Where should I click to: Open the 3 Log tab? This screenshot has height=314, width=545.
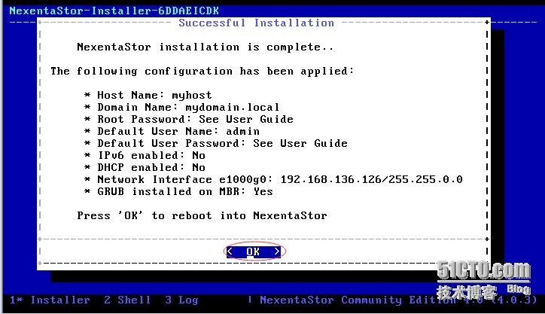tap(181, 300)
